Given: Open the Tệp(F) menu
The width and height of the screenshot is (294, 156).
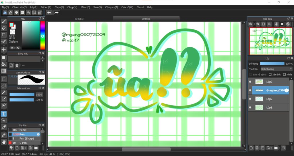Looking at the screenshot, I should pos(5,7).
